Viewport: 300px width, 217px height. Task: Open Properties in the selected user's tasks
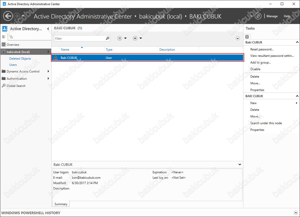tap(257, 90)
